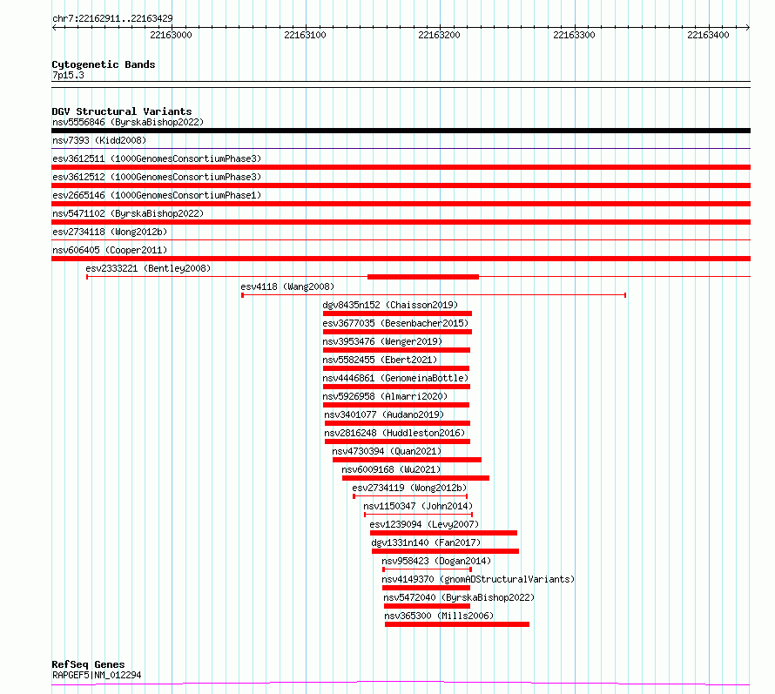
Task: Click nsv5471102 (ByrskaBishop2022) label
Action: [x=128, y=213]
